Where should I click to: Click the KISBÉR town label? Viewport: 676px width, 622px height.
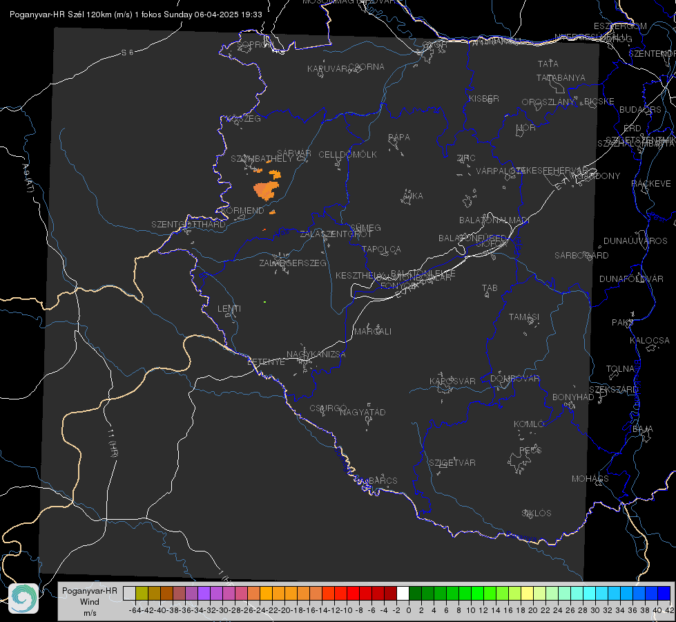pos(484,99)
